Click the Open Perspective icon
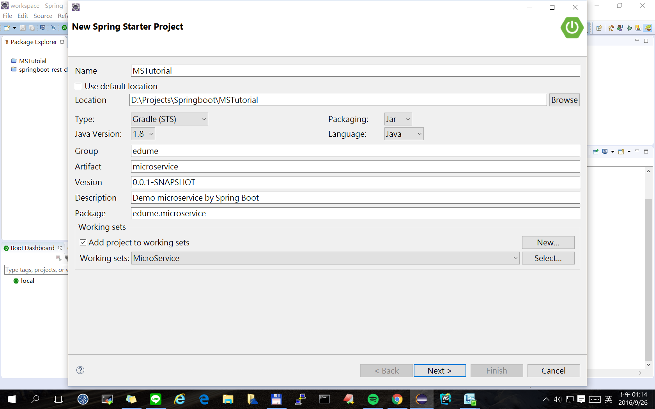The height and width of the screenshot is (409, 655). tap(599, 28)
